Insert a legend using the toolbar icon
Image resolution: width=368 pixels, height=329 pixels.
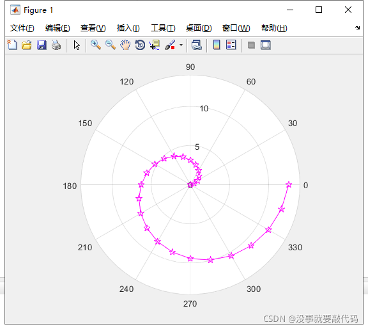[231, 45]
